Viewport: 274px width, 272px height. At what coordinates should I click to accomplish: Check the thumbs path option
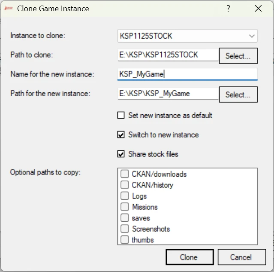point(125,240)
